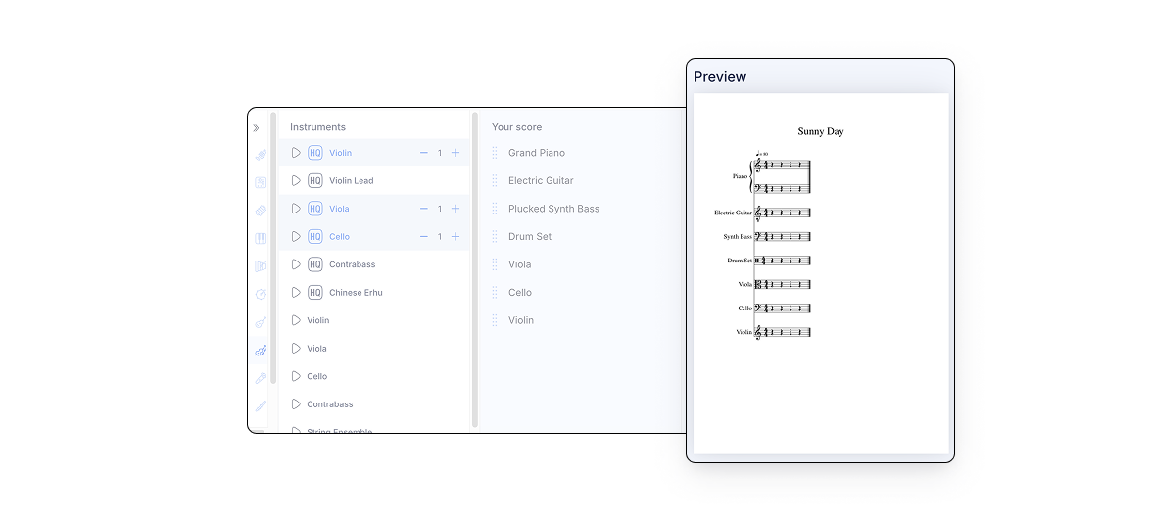
Task: Click the HQ badge beside Chinese Erhu
Action: coord(314,293)
